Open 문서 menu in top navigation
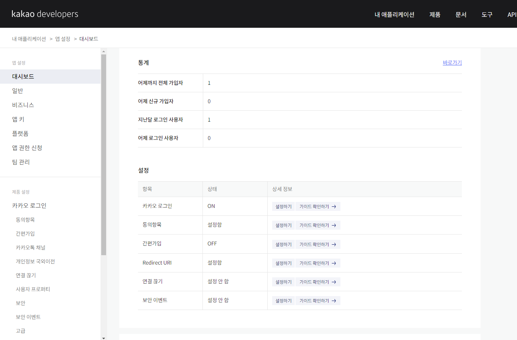Image resolution: width=517 pixels, height=340 pixels. (461, 15)
